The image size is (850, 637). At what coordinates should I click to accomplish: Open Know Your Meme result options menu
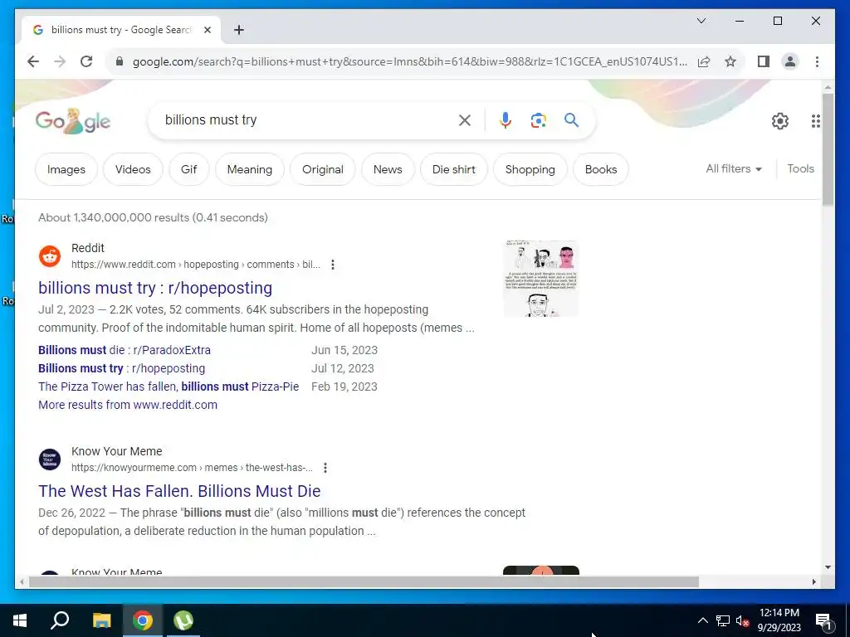[x=325, y=468]
